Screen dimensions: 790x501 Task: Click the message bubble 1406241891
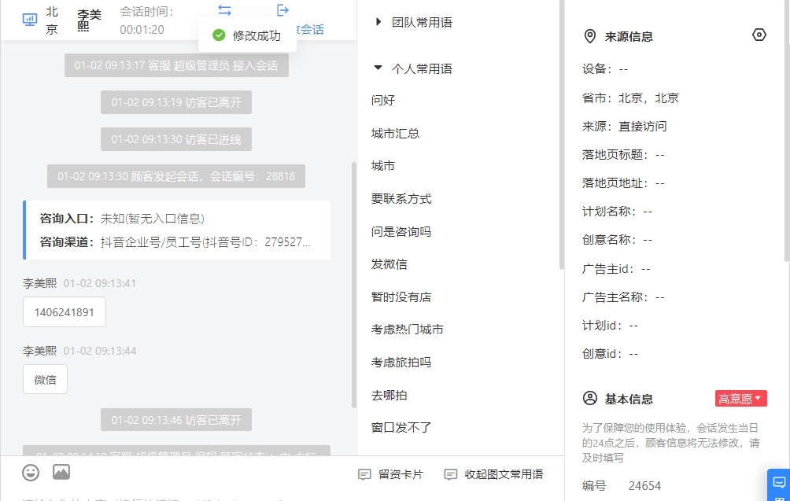[65, 312]
